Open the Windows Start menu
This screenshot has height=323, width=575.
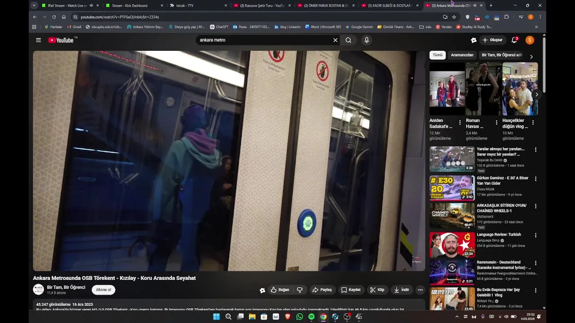[216, 317]
